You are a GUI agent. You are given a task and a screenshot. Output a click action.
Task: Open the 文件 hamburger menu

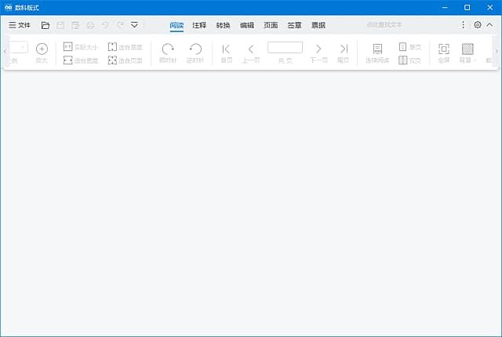pyautogui.click(x=20, y=25)
